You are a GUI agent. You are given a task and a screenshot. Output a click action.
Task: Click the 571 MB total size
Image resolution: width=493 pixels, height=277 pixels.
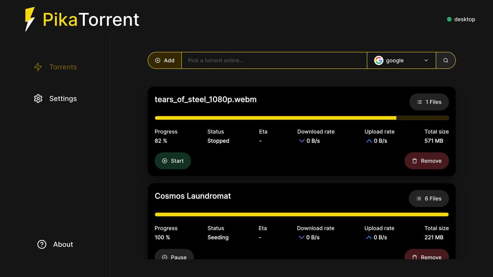tap(434, 141)
